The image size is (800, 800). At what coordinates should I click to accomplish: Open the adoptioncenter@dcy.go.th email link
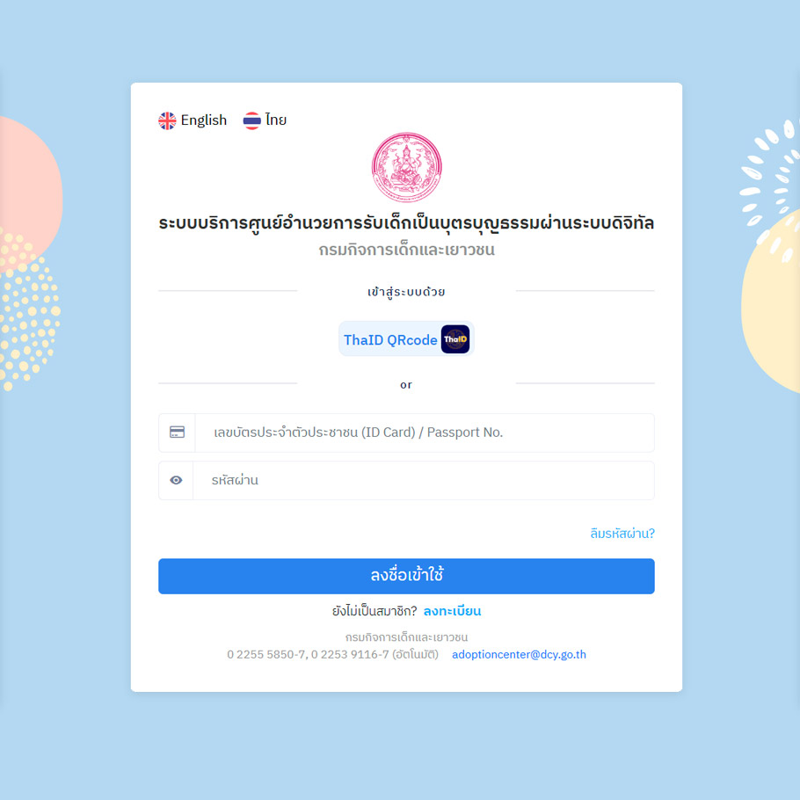519,655
